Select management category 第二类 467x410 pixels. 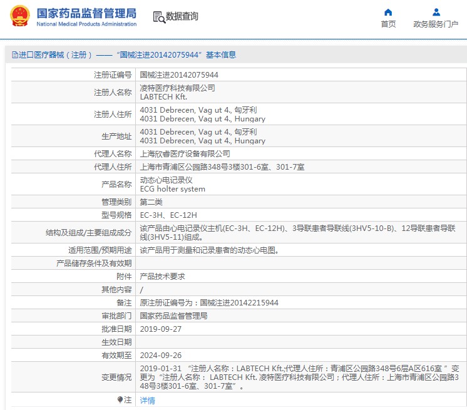[151, 202]
